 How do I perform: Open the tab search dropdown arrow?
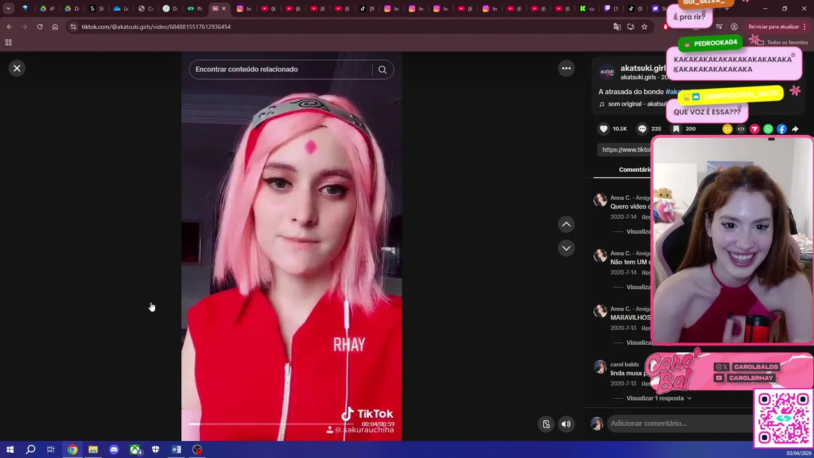click(8, 9)
